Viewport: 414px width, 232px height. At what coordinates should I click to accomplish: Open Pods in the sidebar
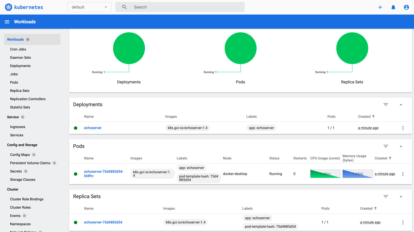14,82
